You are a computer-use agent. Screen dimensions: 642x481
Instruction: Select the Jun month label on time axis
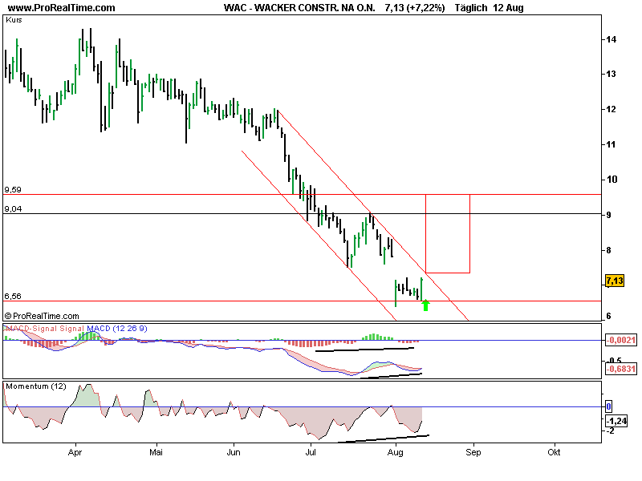point(234,452)
